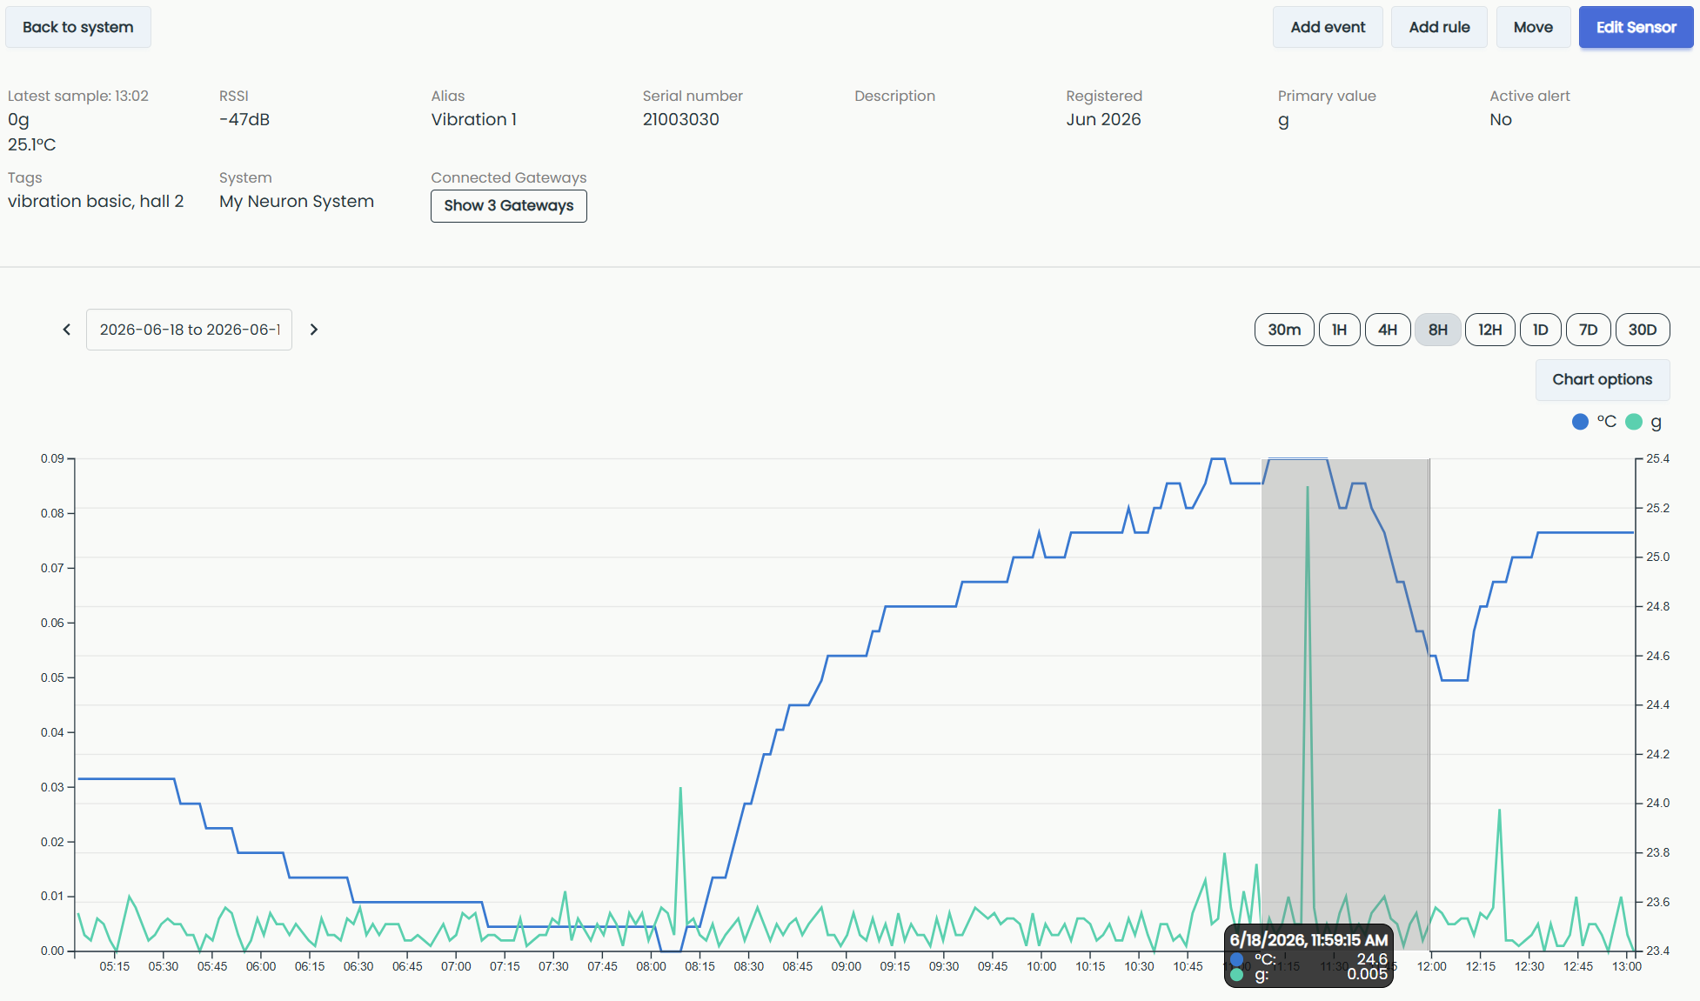This screenshot has height=1001, width=1700.
Task: Select the 4H time range
Action: [x=1388, y=330]
